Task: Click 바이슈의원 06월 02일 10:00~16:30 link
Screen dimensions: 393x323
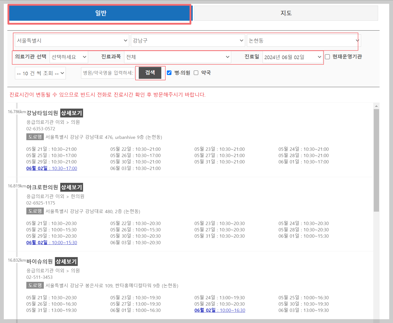Action: [x=220, y=310]
